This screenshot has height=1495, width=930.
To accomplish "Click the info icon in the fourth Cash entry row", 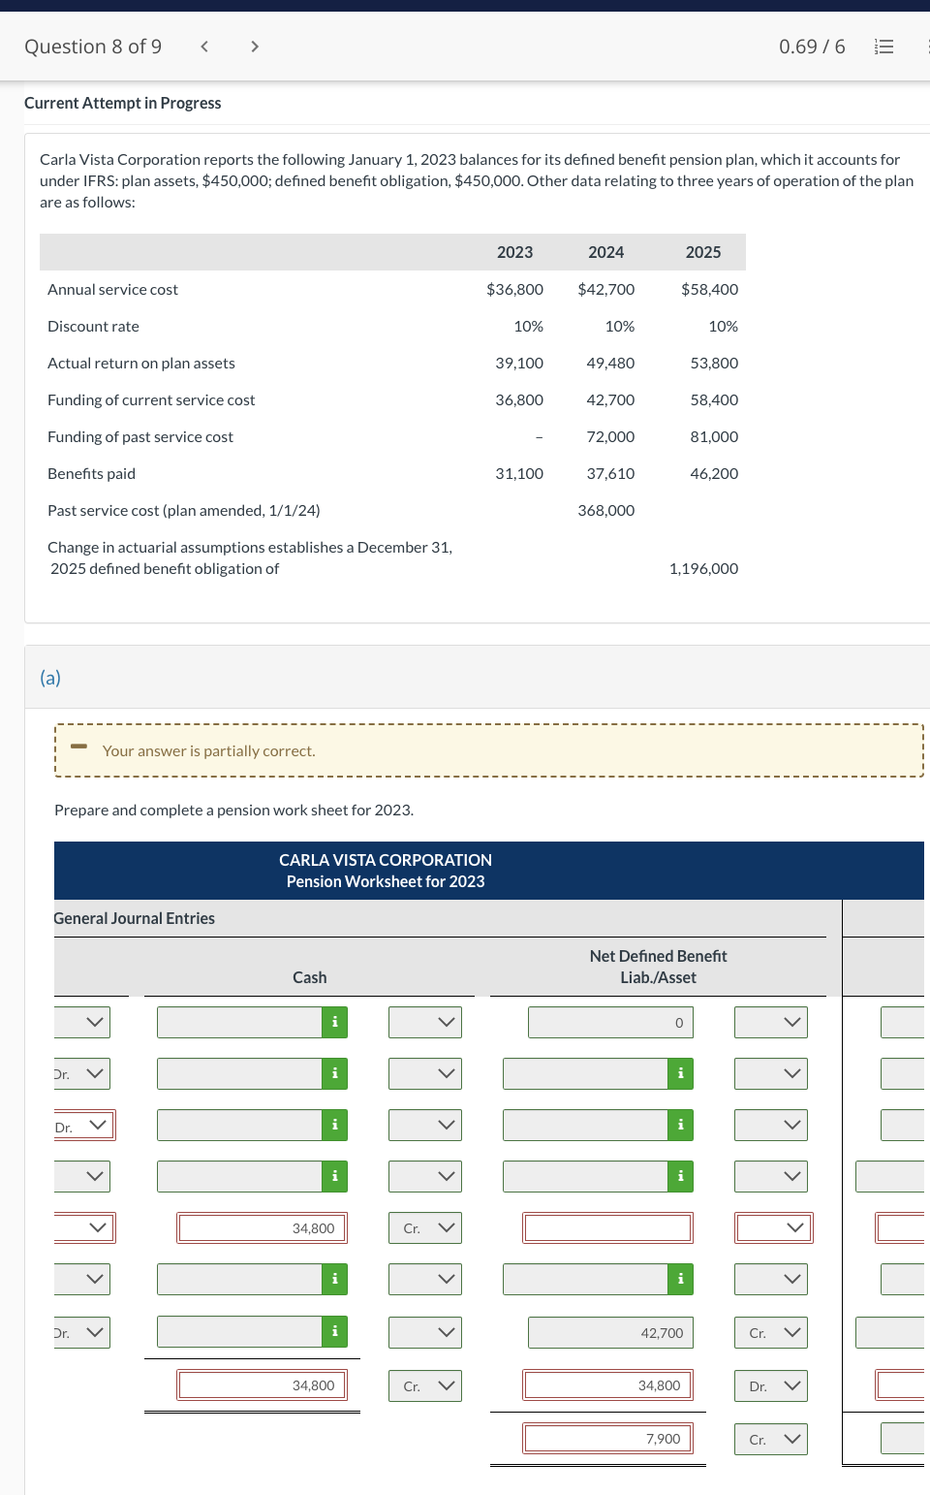I will [334, 1176].
